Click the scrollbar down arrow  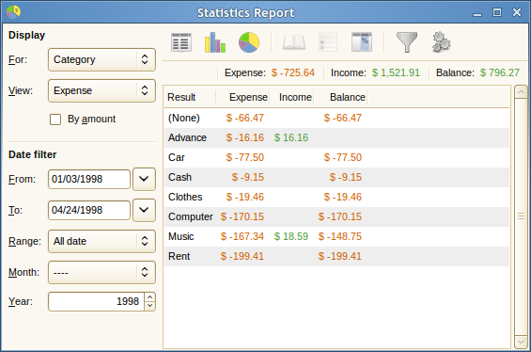coord(521,342)
